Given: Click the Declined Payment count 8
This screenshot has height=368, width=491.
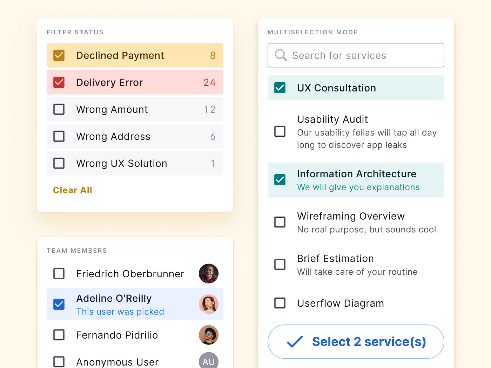Looking at the screenshot, I should pos(213,55).
